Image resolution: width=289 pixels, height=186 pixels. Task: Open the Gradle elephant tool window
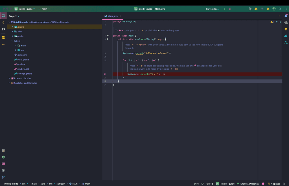[286, 36]
